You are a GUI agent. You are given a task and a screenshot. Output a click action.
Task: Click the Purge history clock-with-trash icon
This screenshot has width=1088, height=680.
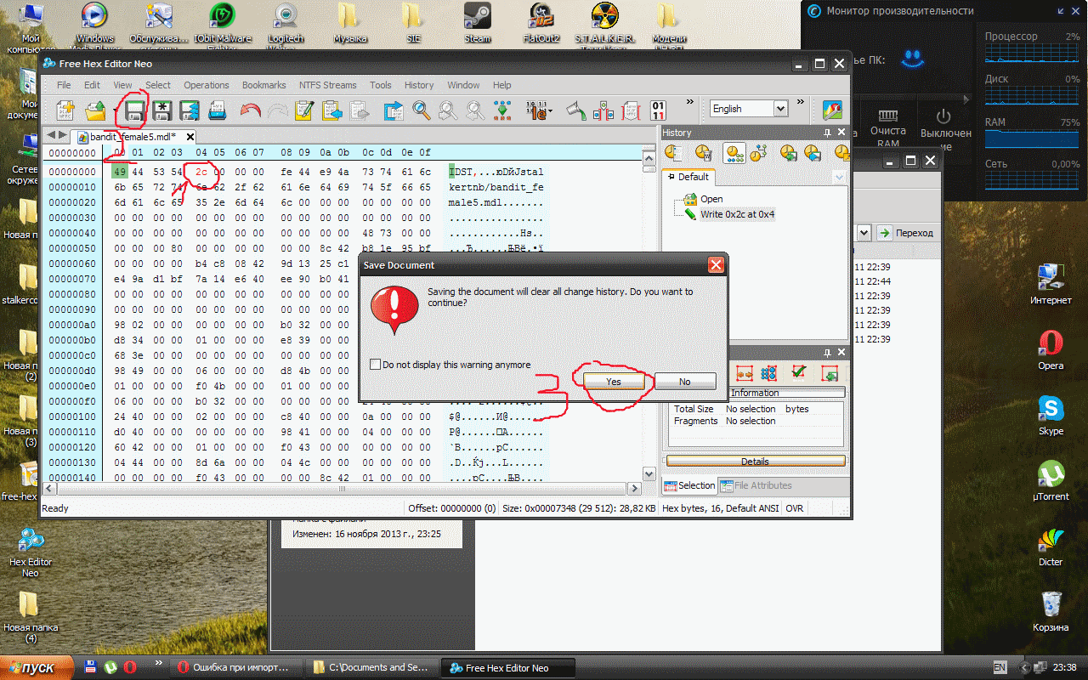pyautogui.click(x=703, y=153)
